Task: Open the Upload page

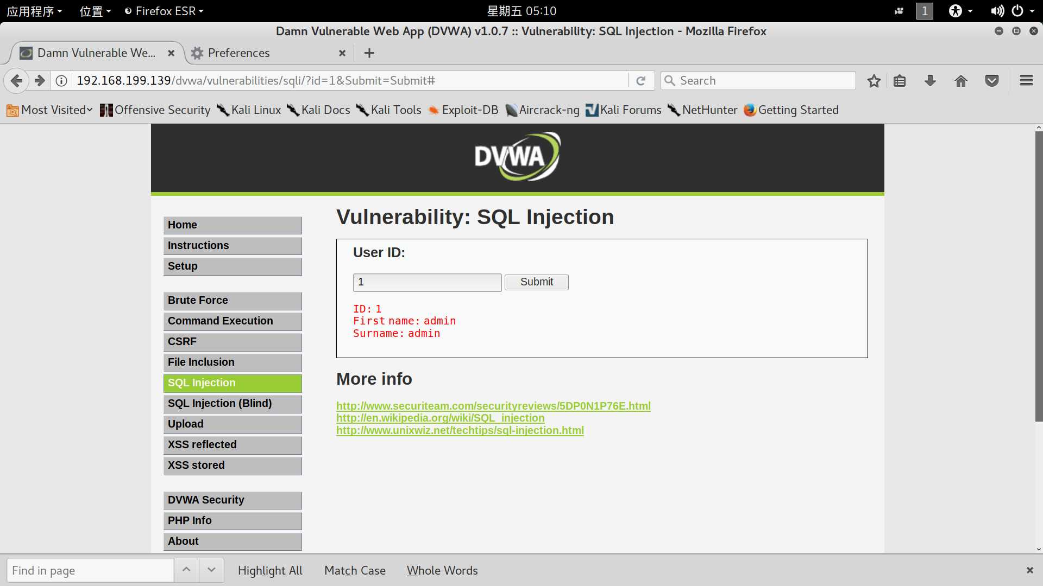Action: click(x=233, y=424)
